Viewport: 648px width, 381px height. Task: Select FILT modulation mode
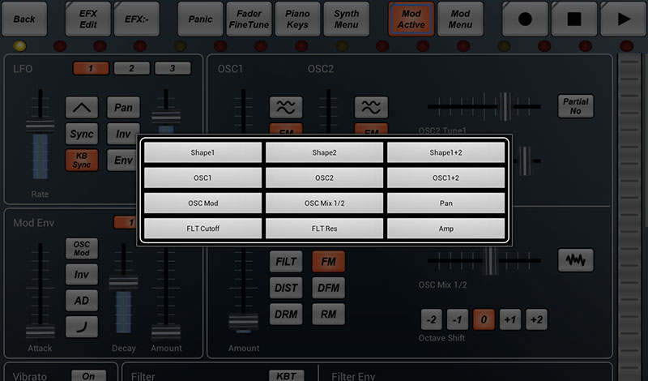pyautogui.click(x=286, y=262)
